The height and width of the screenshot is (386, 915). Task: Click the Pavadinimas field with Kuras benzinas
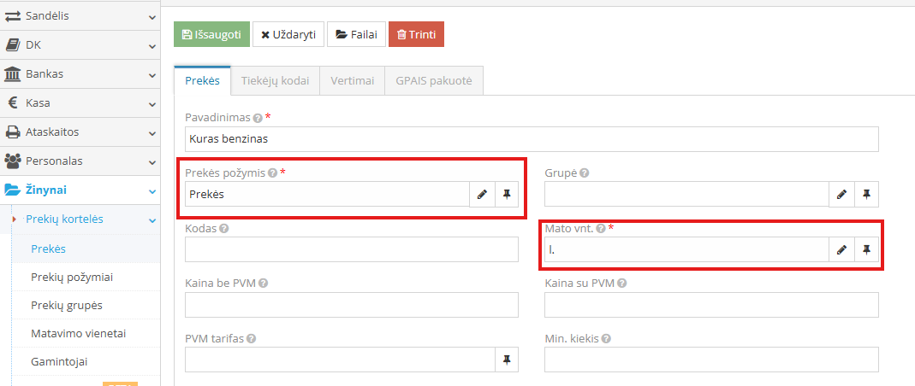[x=532, y=139]
